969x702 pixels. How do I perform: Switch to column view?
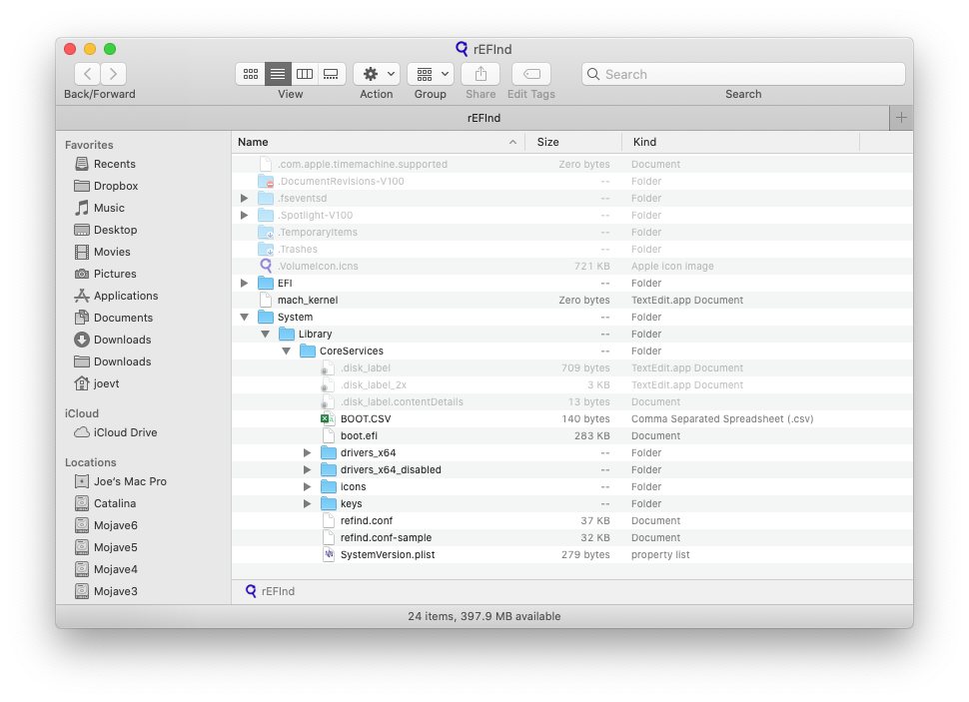click(304, 74)
